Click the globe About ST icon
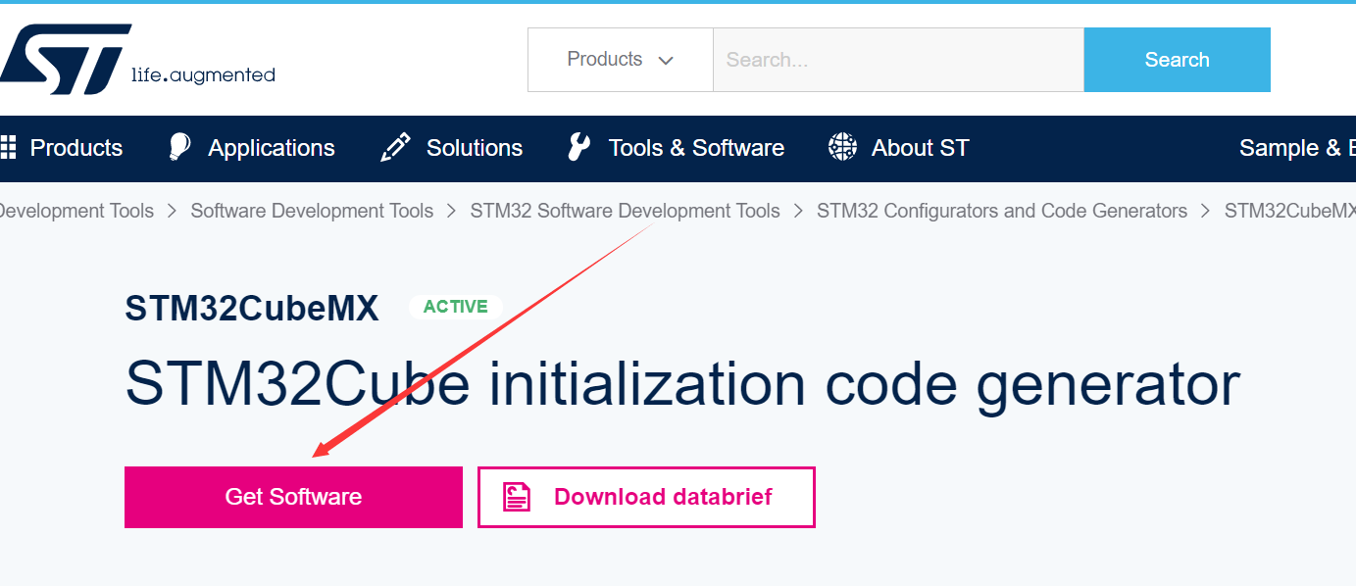This screenshot has height=586, width=1356. (x=842, y=148)
